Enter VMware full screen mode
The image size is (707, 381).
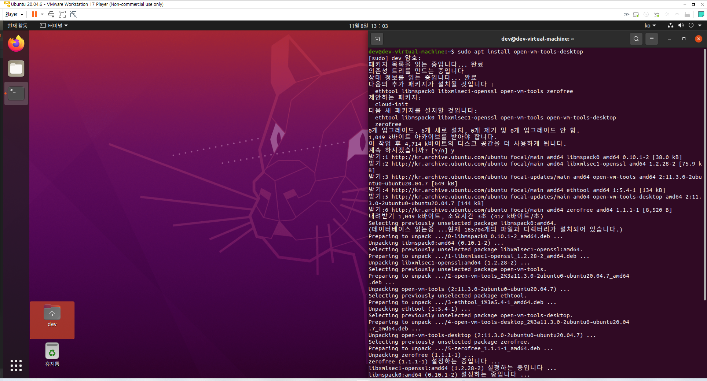(62, 14)
